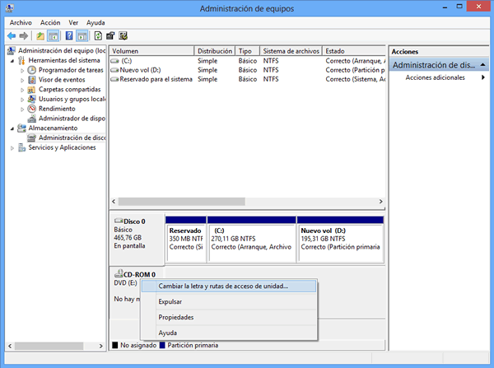Sort by the Tipo column header
The height and width of the screenshot is (368, 494).
coord(248,51)
